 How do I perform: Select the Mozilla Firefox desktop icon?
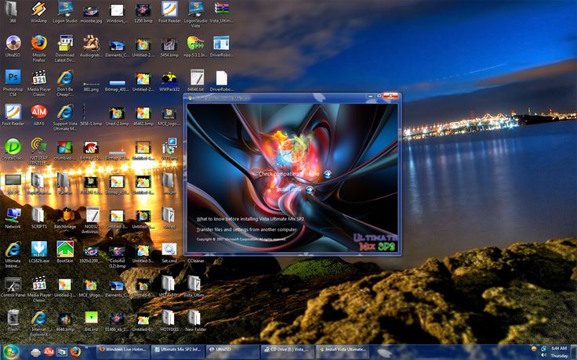coord(39,49)
